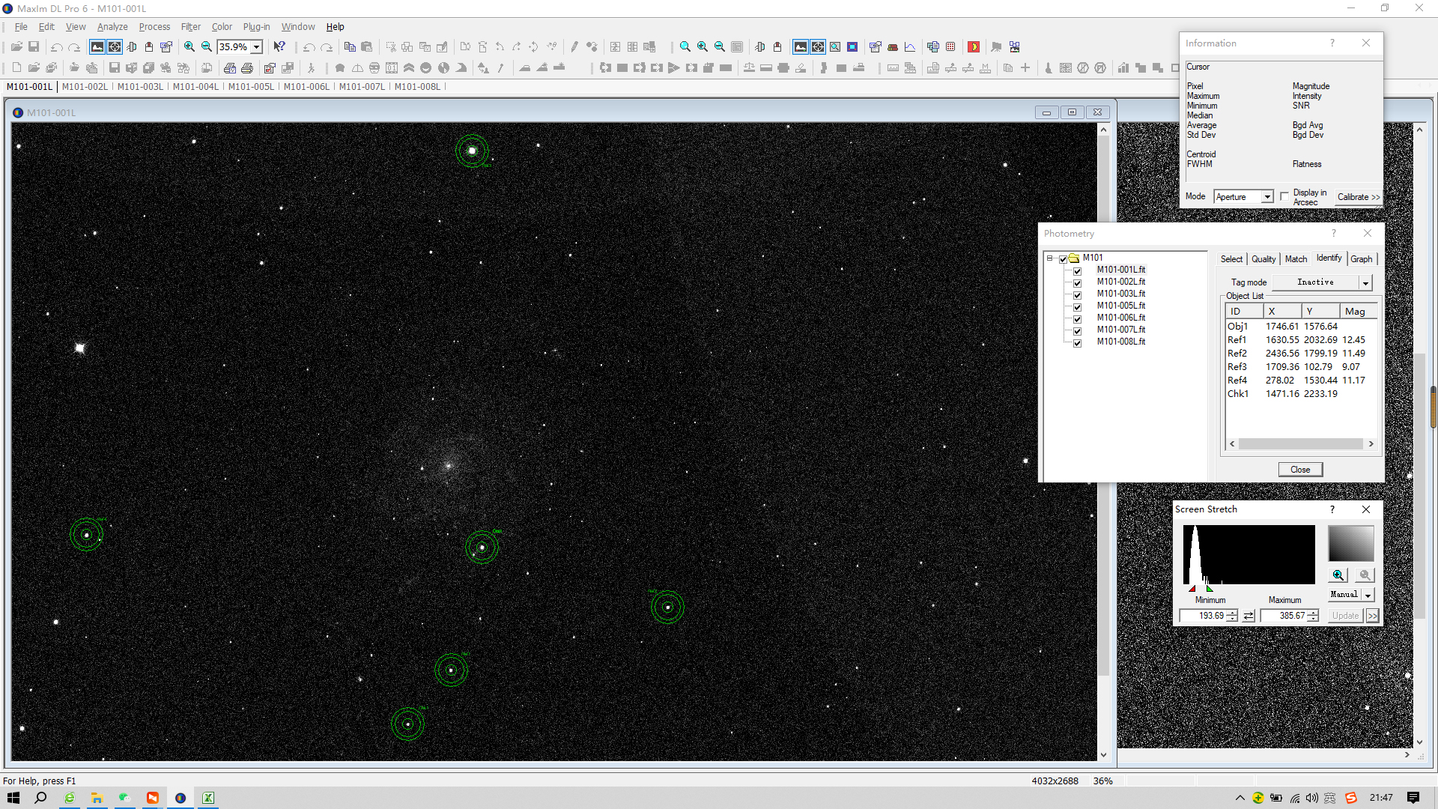Click the red dotted grid icon

point(950,46)
